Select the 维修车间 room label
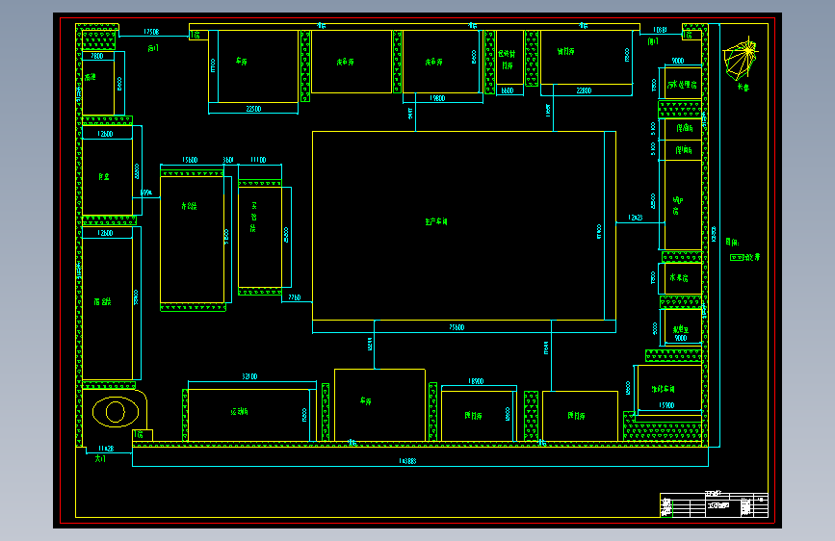The width and height of the screenshot is (835, 541). [663, 389]
